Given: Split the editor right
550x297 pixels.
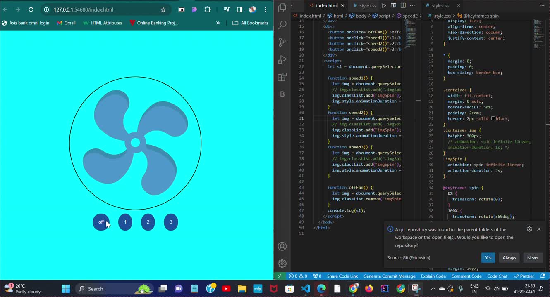Looking at the screenshot, I should pos(403,5).
